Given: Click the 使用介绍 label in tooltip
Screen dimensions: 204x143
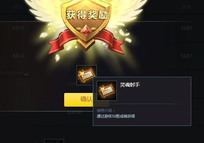Looking at the screenshot, I should [106, 111].
